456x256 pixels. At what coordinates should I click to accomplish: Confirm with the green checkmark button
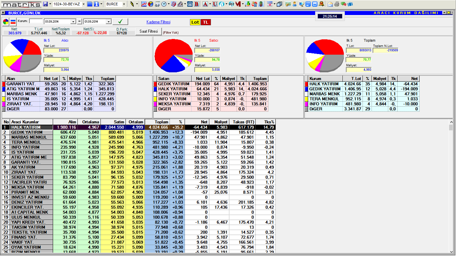click(120, 22)
